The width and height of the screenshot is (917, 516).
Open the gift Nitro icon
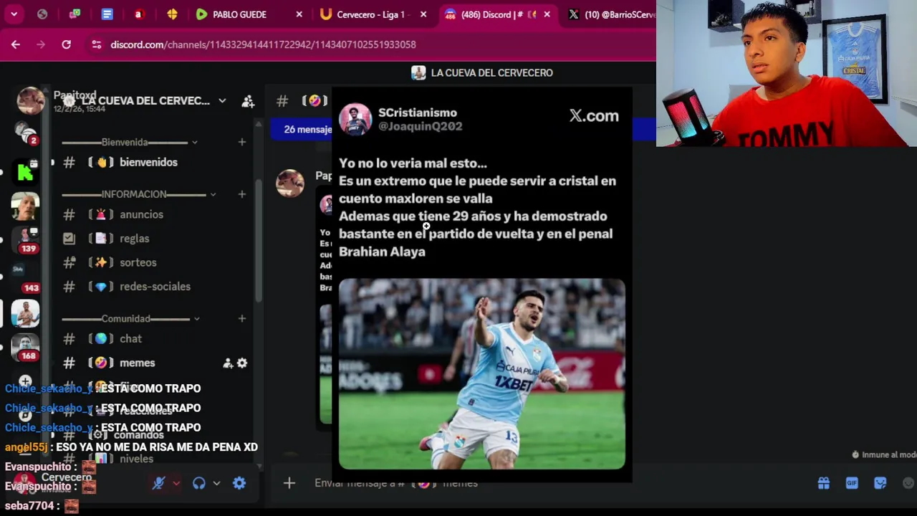pyautogui.click(x=824, y=483)
